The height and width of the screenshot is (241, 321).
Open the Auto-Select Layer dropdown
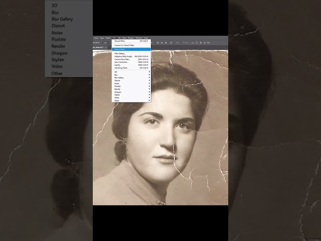106,43
